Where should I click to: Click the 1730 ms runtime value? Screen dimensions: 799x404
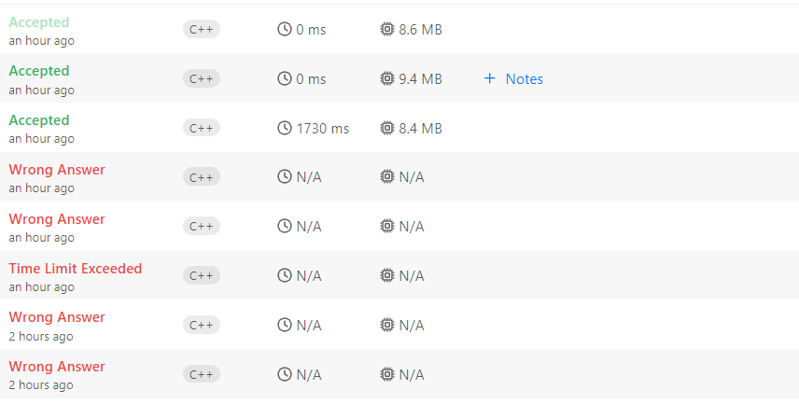[323, 128]
